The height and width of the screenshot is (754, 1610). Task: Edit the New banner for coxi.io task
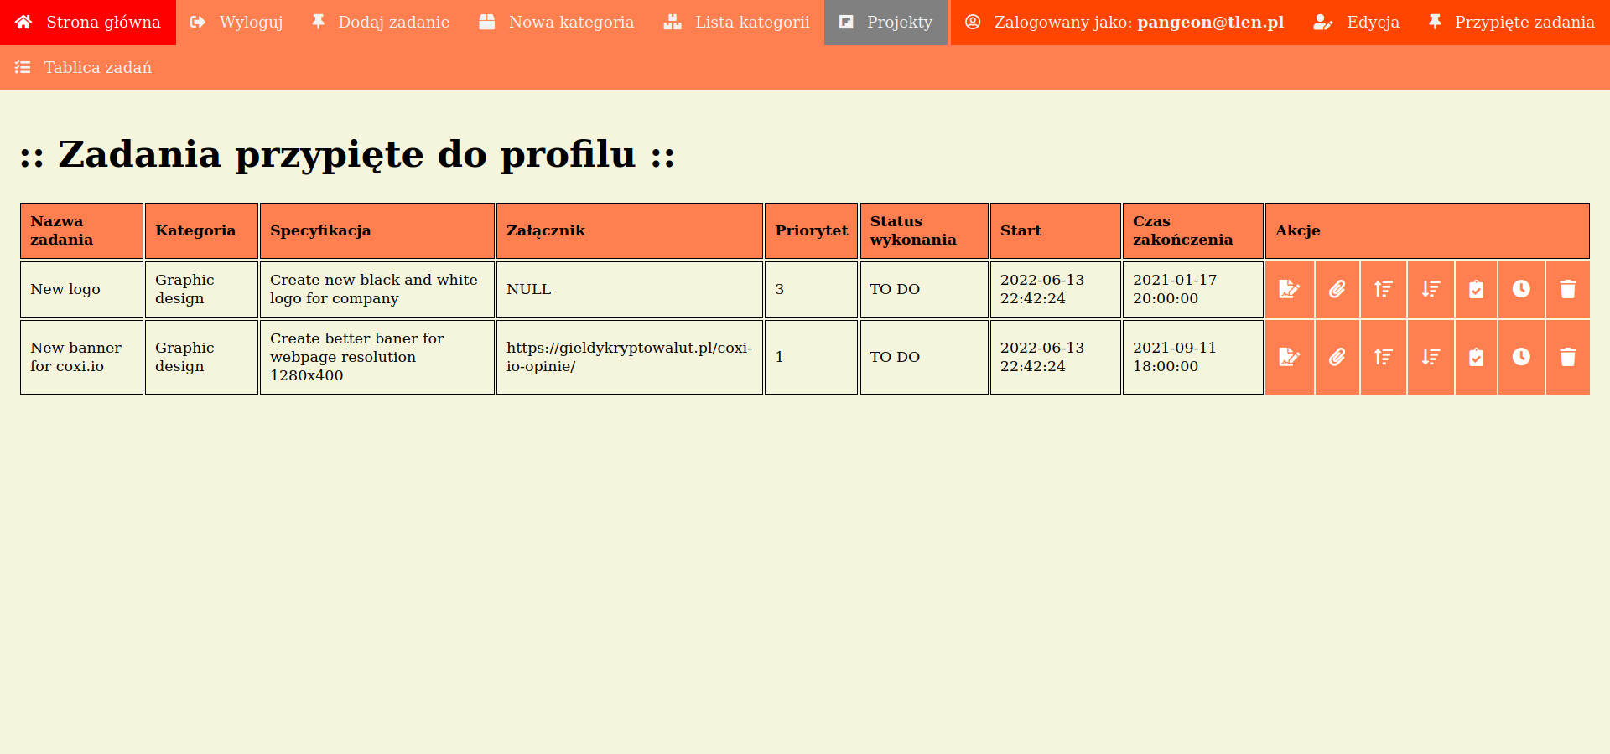pos(1290,357)
